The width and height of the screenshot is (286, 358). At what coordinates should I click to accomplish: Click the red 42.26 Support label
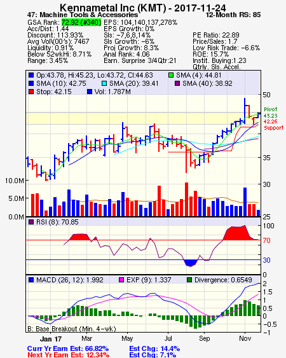tap(274, 125)
